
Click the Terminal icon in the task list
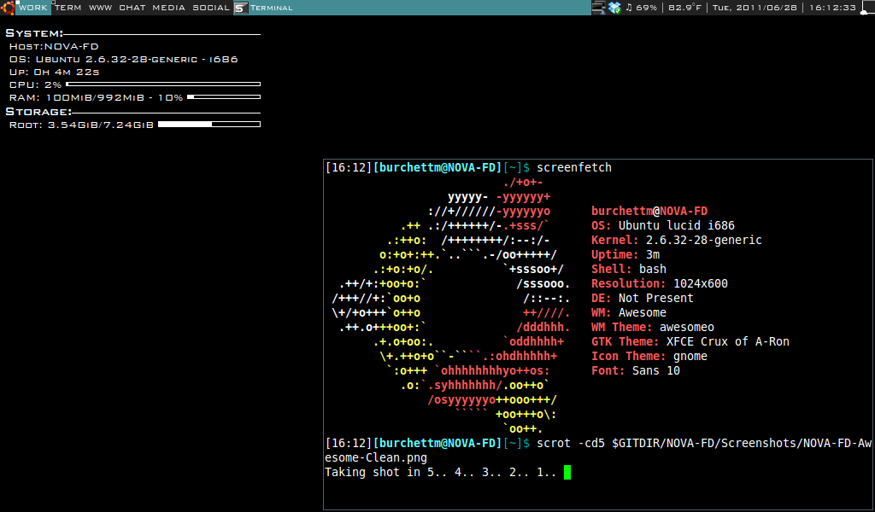pos(240,8)
